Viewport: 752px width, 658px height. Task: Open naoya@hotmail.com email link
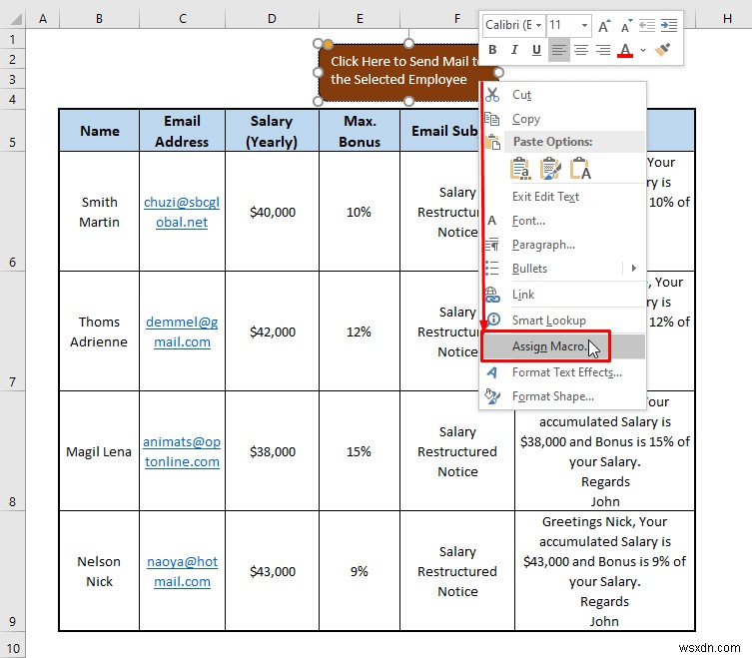182,572
